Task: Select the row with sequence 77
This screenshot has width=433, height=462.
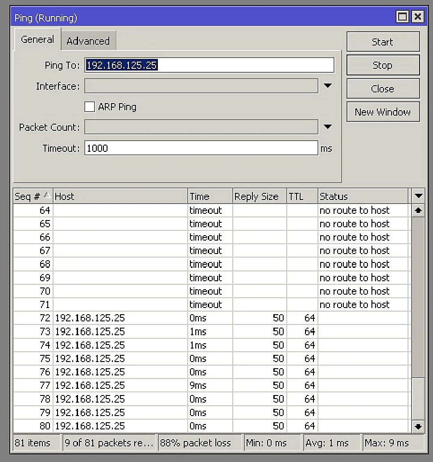Action: 178,385
